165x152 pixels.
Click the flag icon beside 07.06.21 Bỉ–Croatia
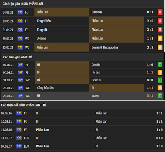21,65
